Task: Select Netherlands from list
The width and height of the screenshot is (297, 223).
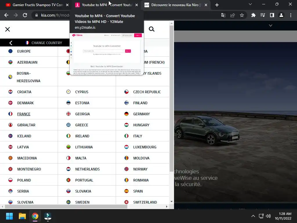Action: click(87, 169)
